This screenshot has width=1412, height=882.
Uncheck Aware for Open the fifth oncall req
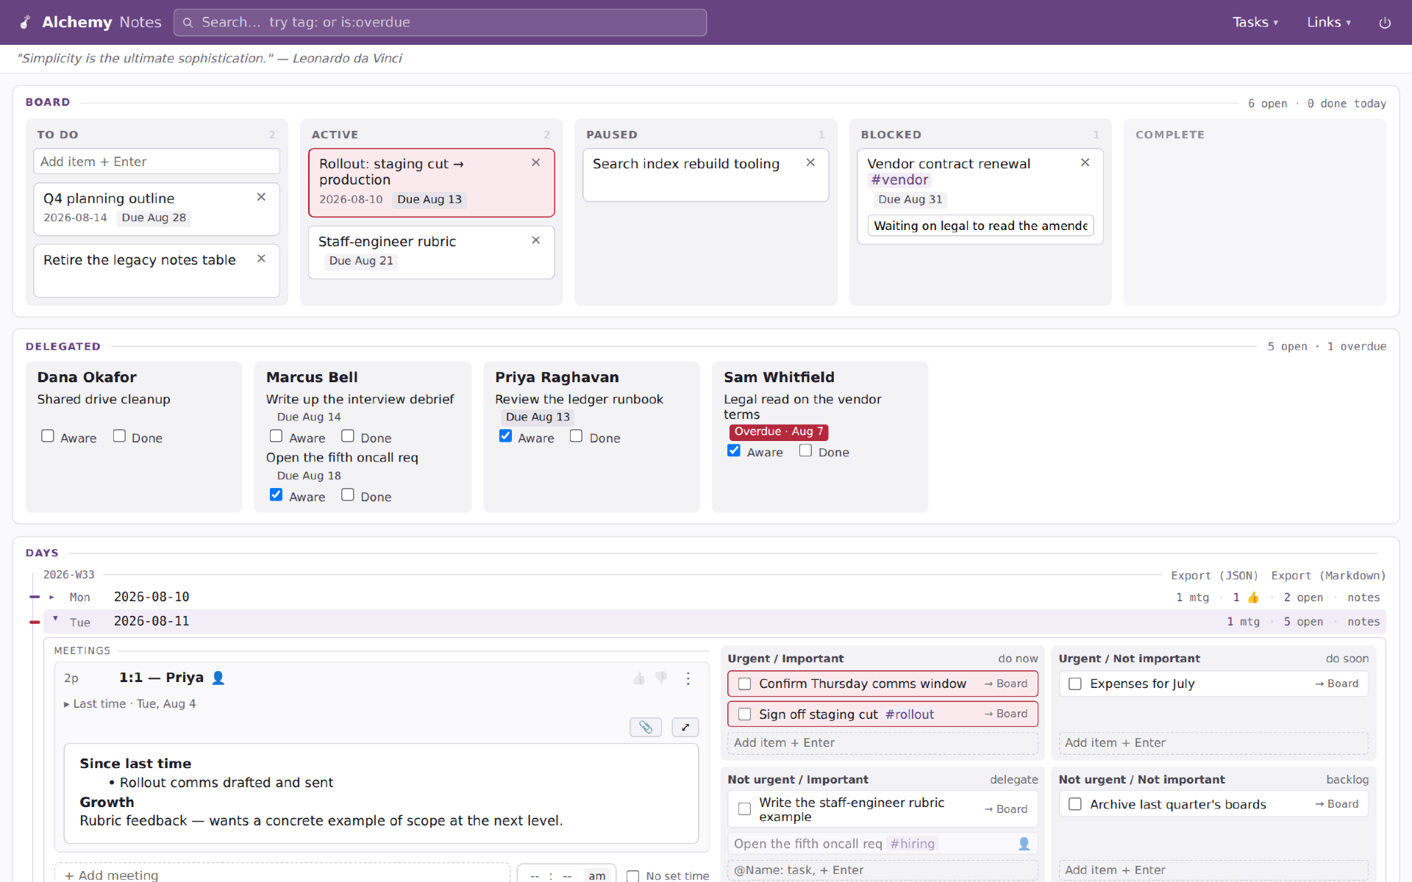pos(277,495)
